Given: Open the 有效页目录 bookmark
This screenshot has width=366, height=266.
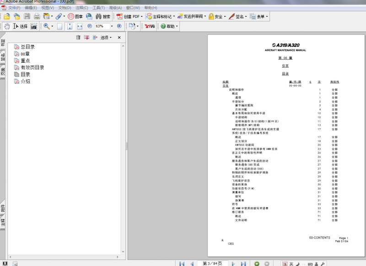Looking at the screenshot, I should pyautogui.click(x=32, y=67).
